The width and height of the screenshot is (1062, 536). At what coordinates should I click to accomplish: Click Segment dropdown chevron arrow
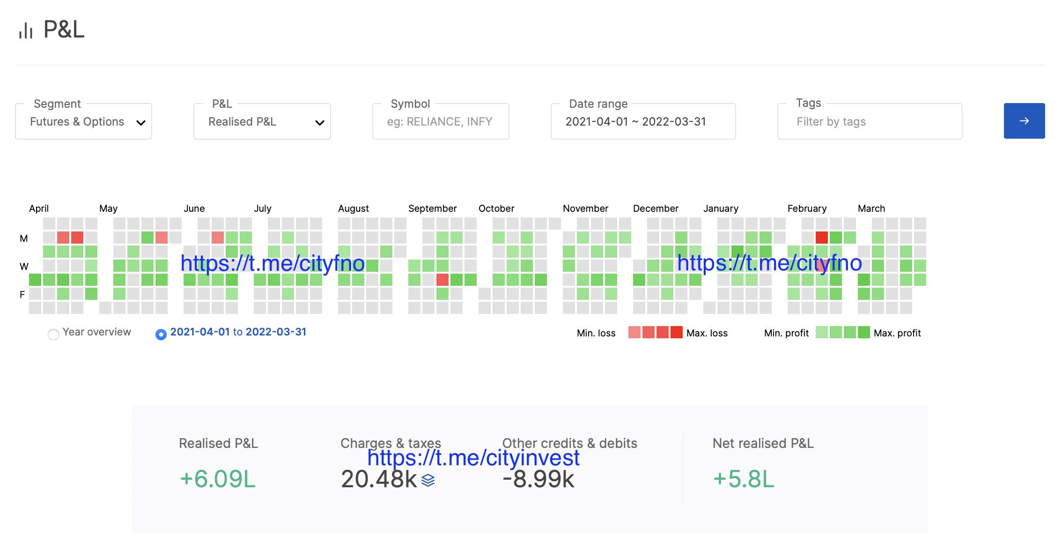tap(140, 123)
